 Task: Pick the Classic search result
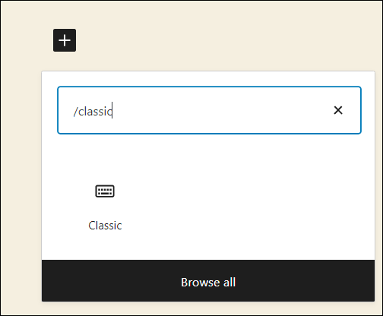[105, 207]
